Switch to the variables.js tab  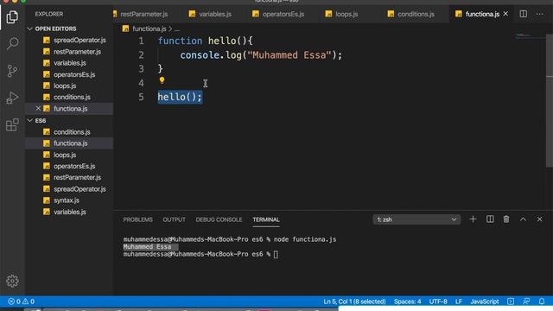pos(210,14)
